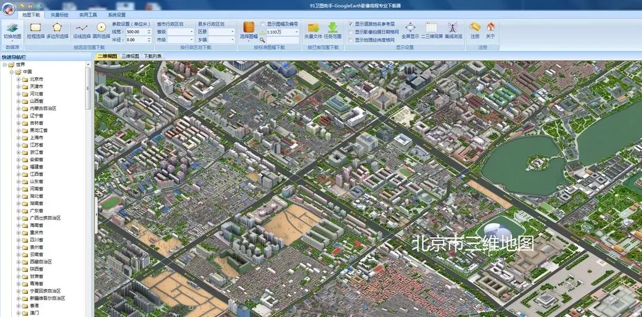Click the navigation tree vertical scrollbar
Viewport: 642px width, 317px height.
[87, 88]
